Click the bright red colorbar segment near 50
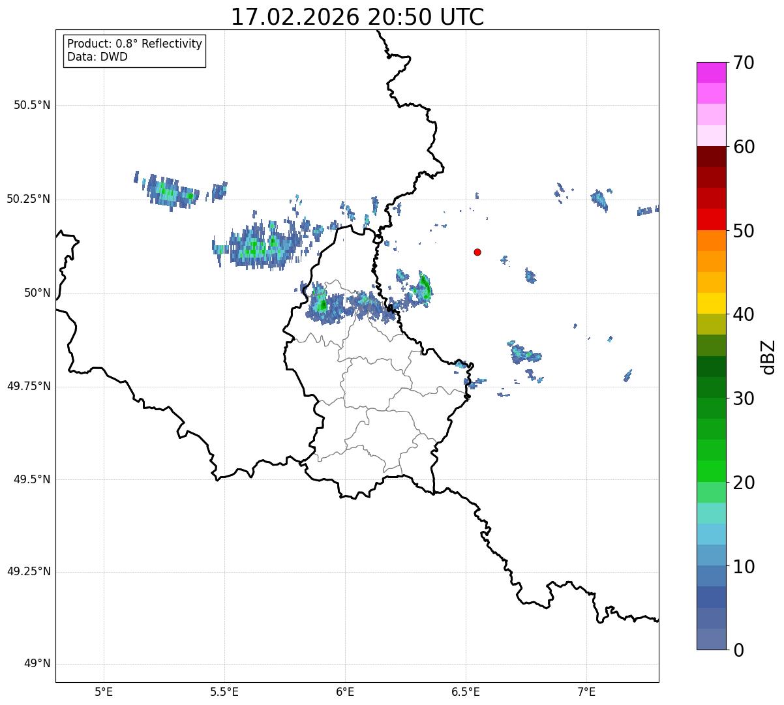784x705 pixels. coord(712,219)
